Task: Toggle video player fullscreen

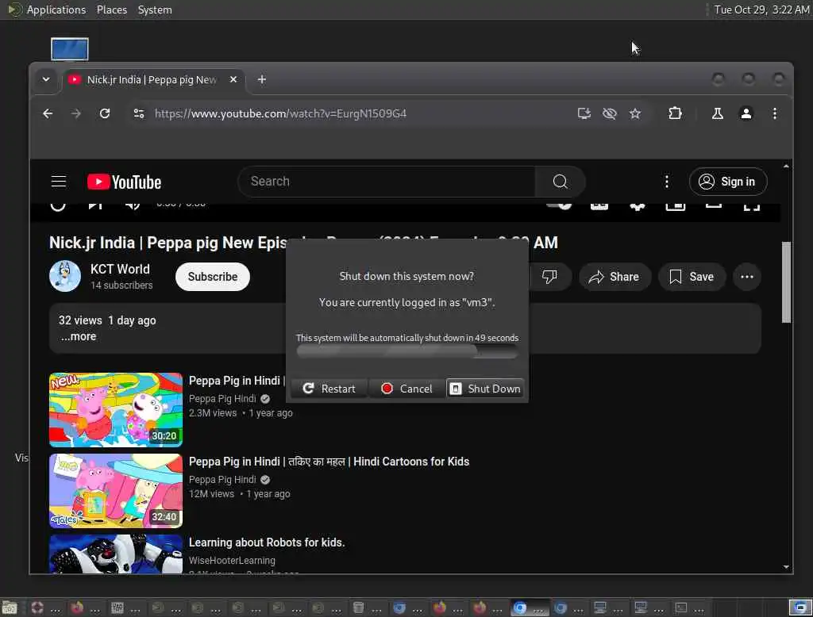Action: pyautogui.click(x=751, y=206)
